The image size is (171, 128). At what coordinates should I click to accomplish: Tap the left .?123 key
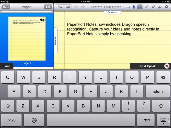tap(11, 120)
